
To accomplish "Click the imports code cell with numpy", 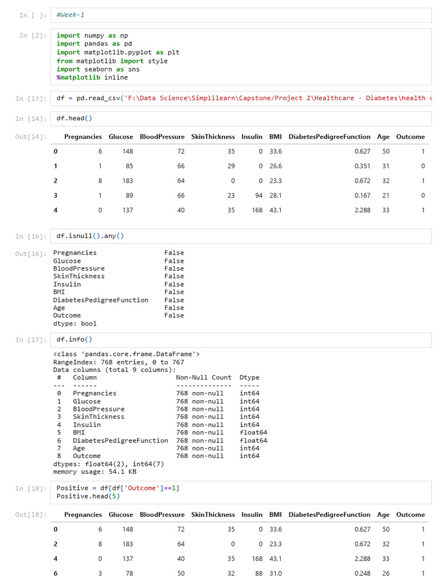I will pos(241,57).
